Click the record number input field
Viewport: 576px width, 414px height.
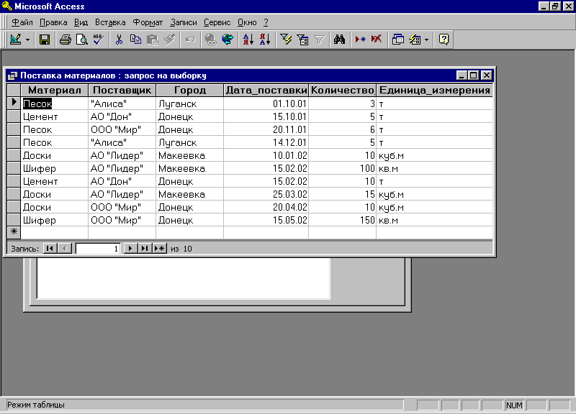(x=98, y=249)
